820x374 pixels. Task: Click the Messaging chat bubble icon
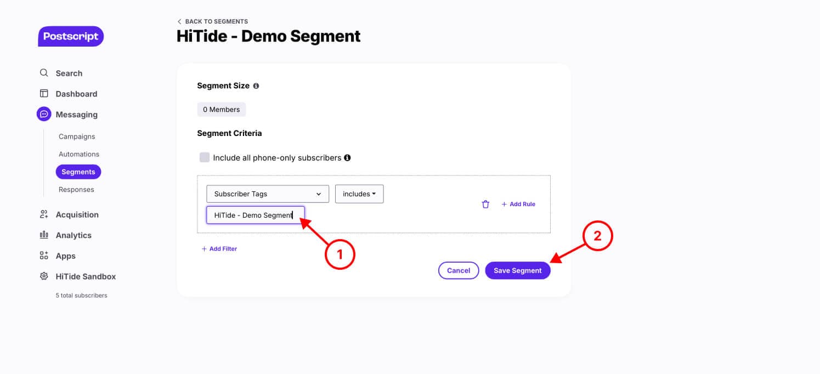click(44, 114)
